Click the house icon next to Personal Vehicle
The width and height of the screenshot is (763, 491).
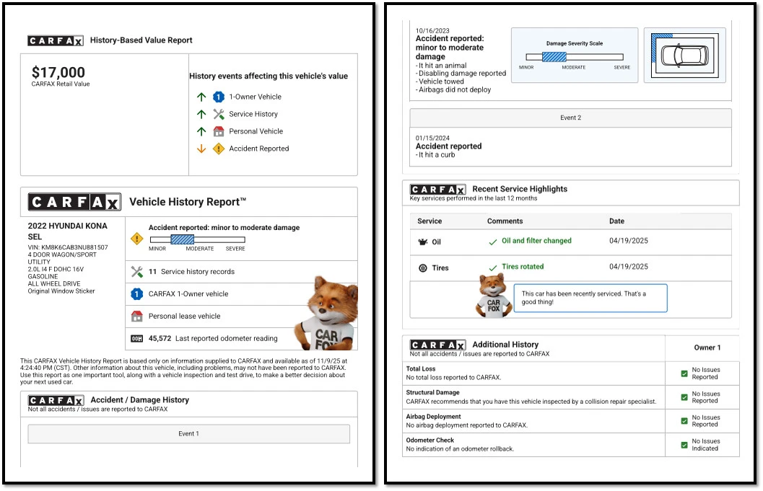point(219,131)
